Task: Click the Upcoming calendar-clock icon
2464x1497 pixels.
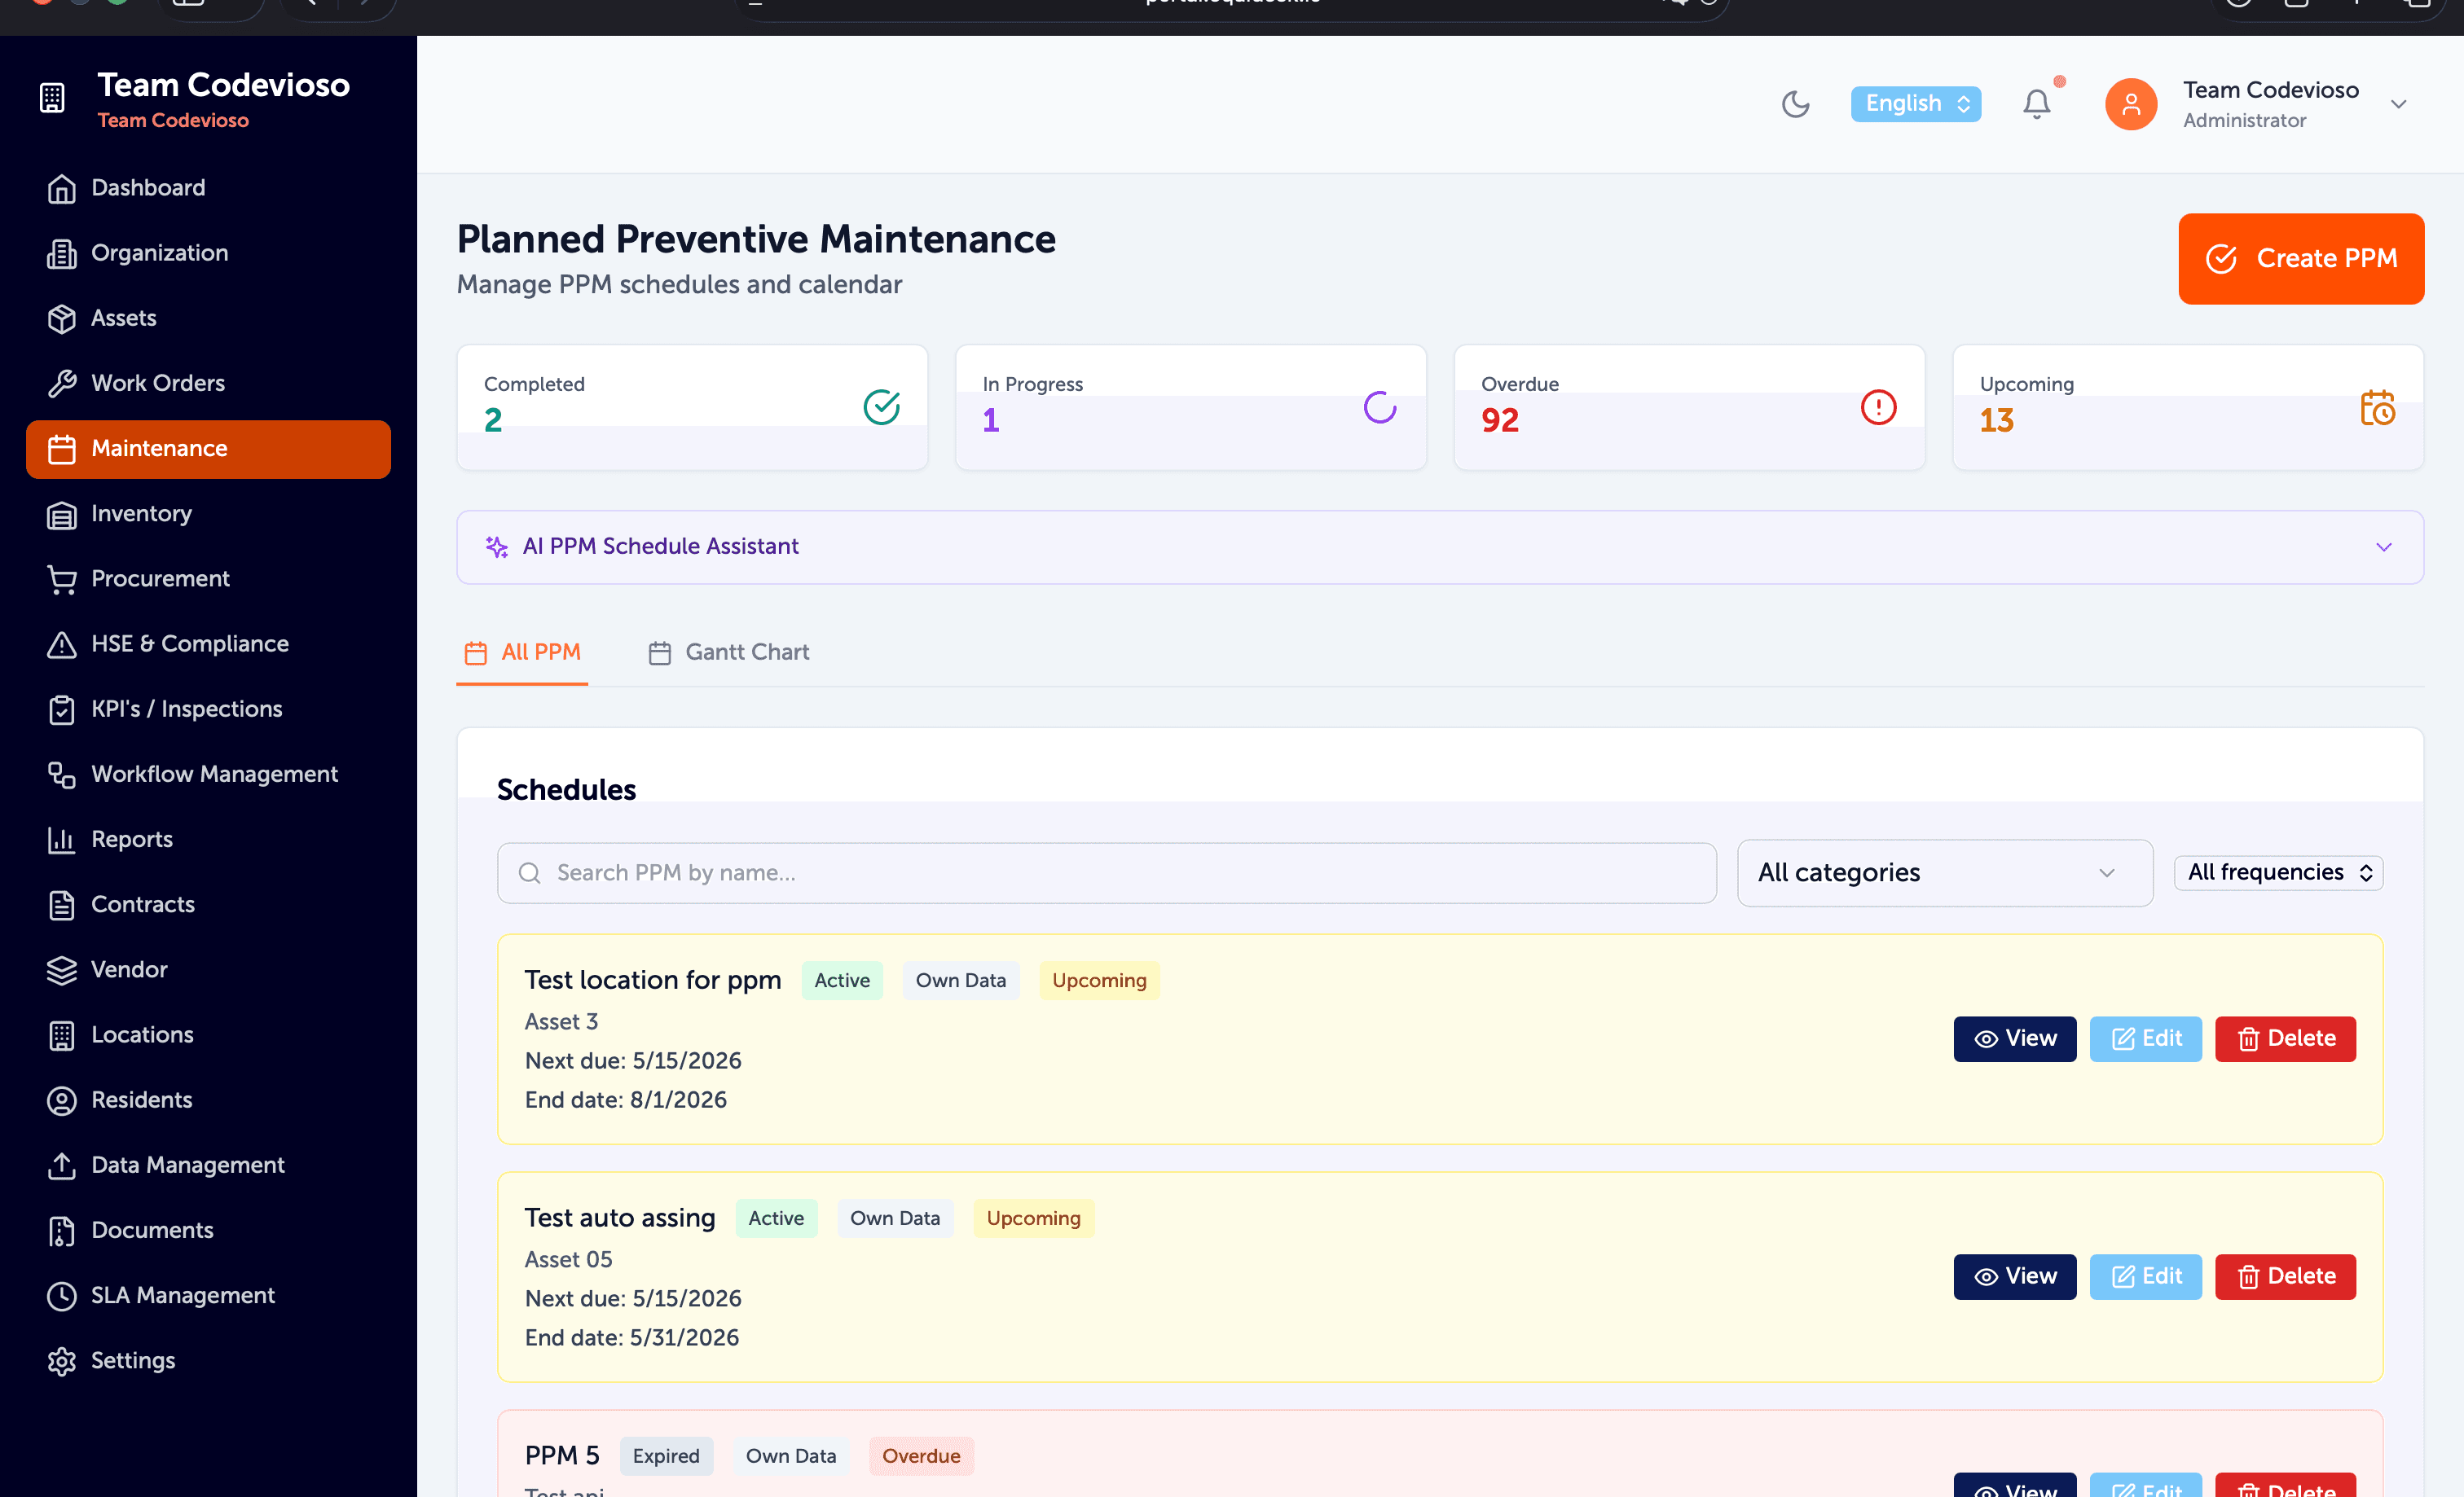Action: pyautogui.click(x=2377, y=406)
